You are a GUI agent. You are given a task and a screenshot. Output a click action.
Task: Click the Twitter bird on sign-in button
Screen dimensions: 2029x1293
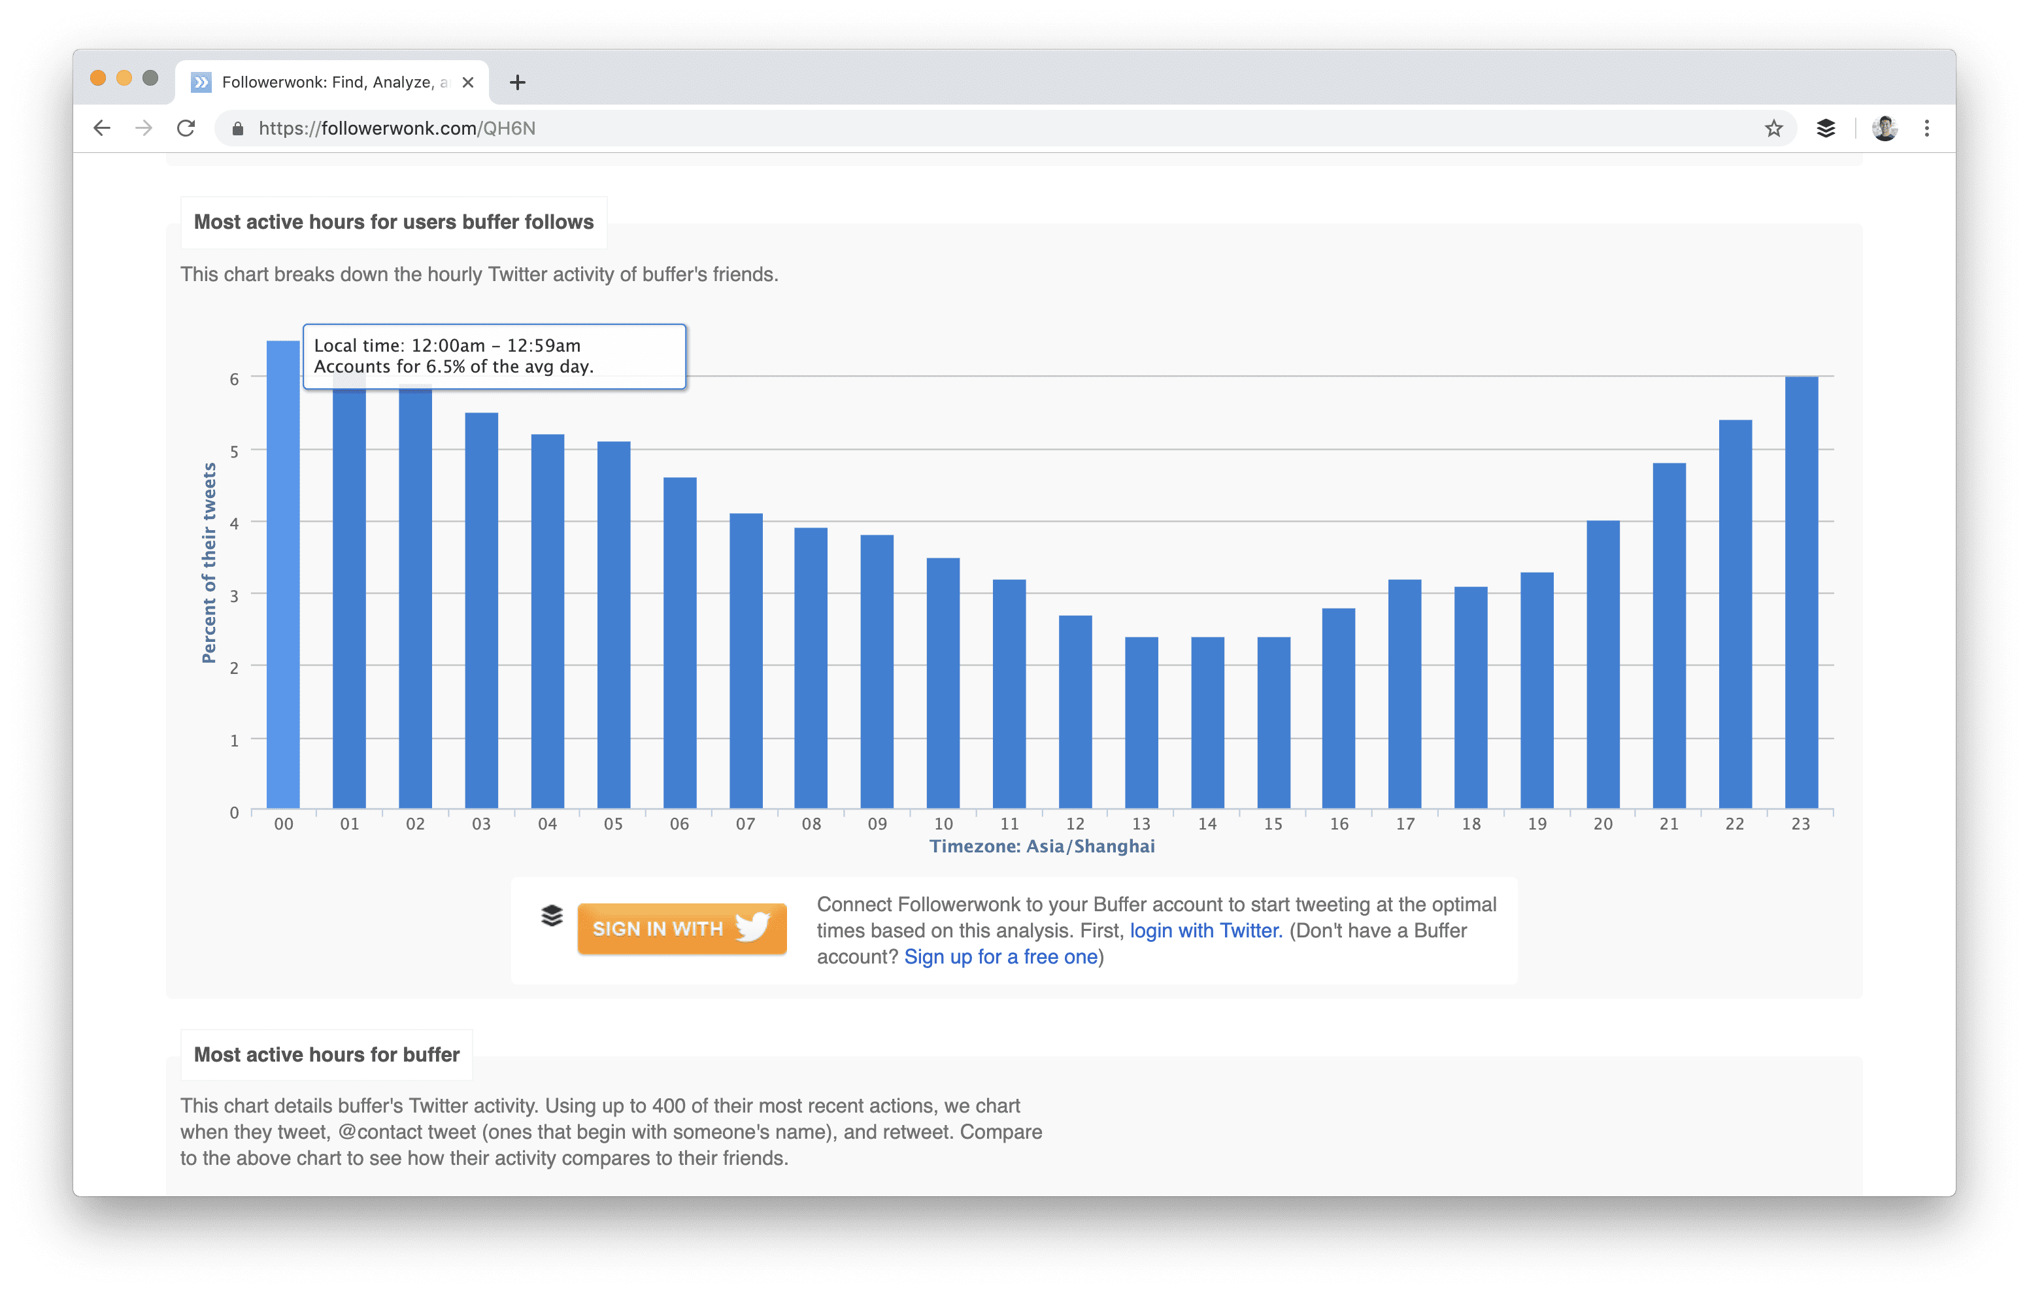click(752, 926)
